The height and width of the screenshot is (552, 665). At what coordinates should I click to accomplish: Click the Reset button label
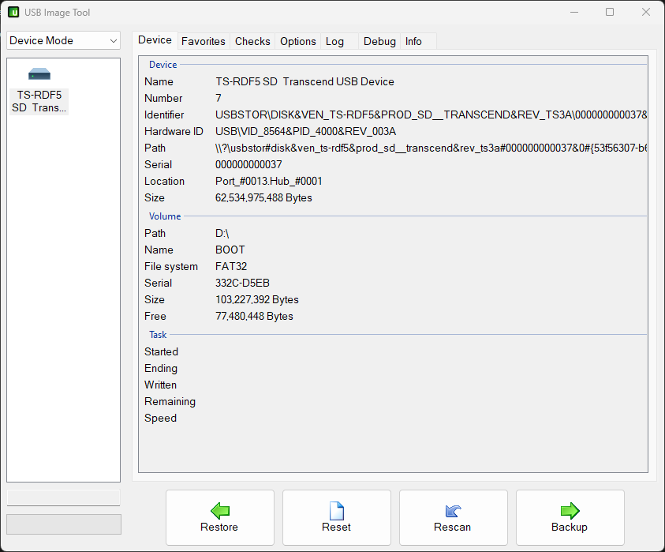pos(336,527)
